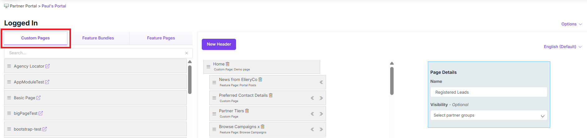
Task: Click Browse Campaigns x drag handle
Action: pos(214,130)
